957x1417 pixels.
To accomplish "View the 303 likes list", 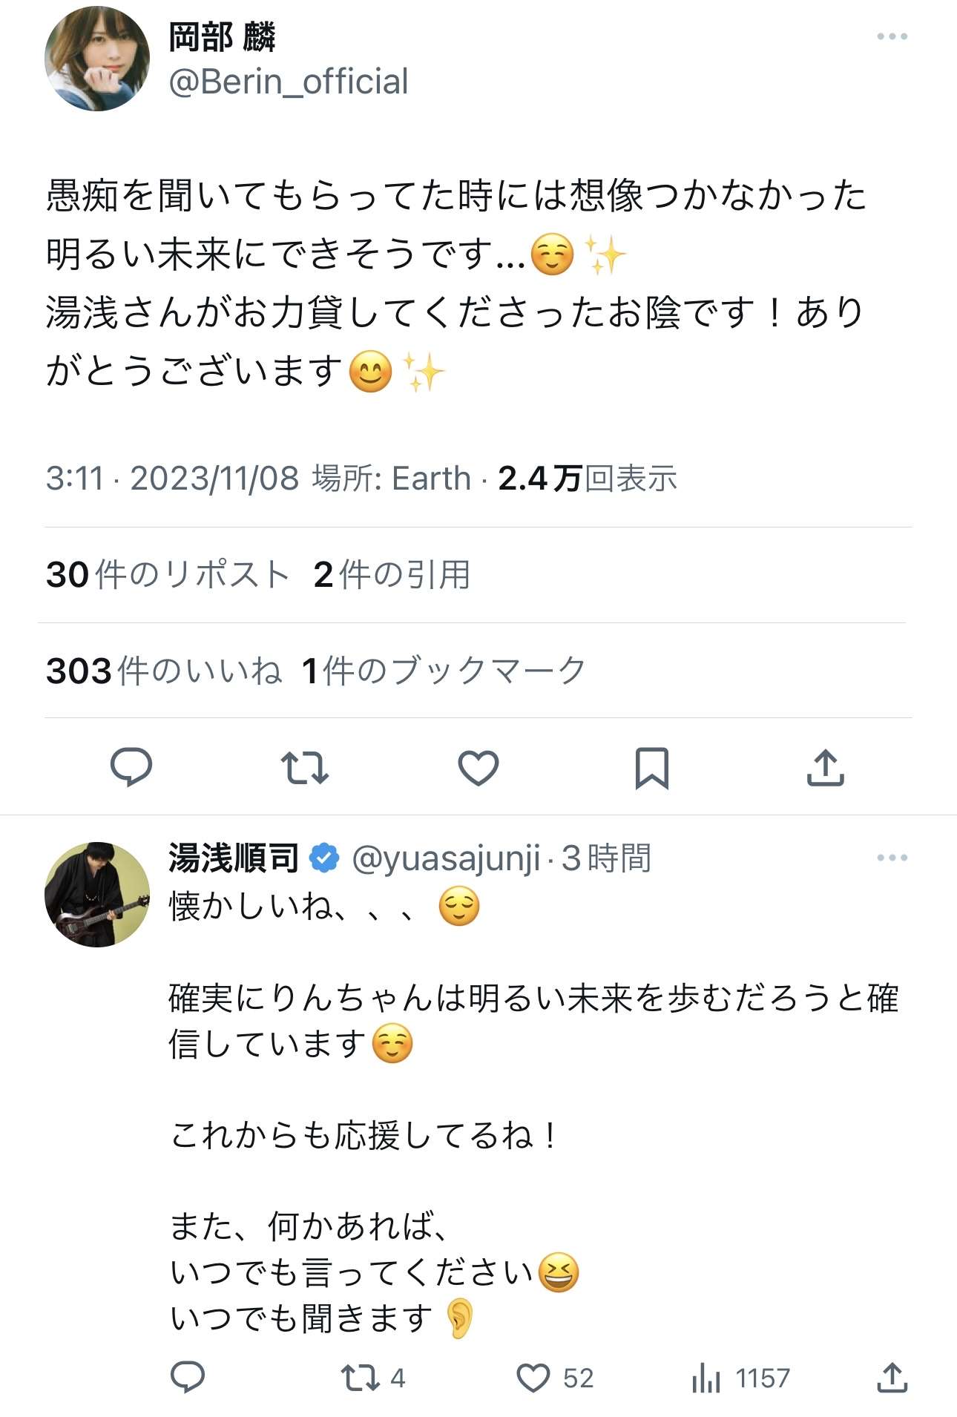I will coord(163,671).
